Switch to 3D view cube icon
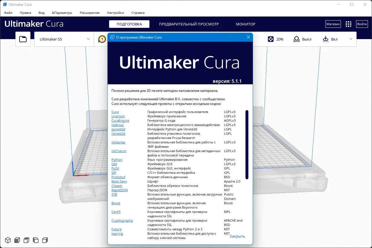 coord(8,240)
